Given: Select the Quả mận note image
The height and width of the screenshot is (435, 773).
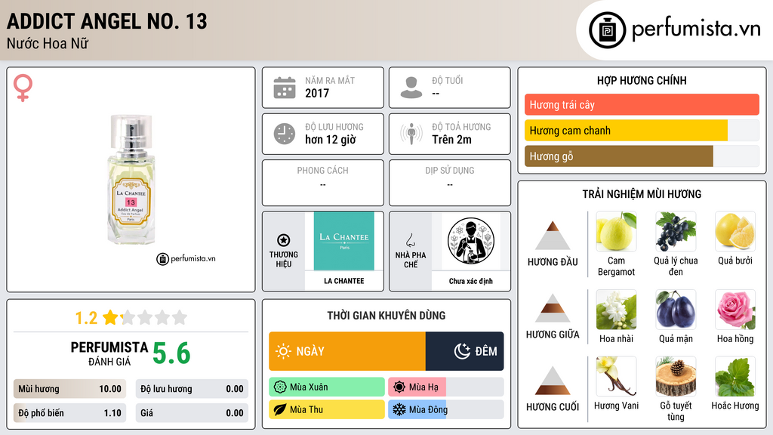Looking at the screenshot, I should click(676, 310).
